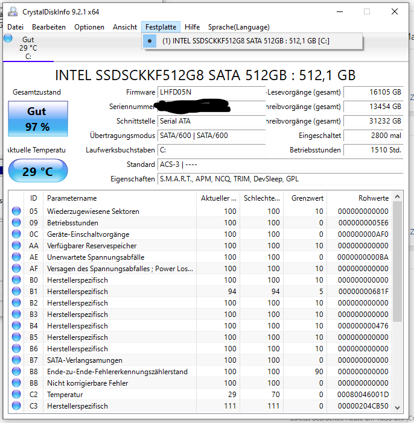Click the Eigenschaften features field
Screen dimensions: 414x423
click(280, 179)
